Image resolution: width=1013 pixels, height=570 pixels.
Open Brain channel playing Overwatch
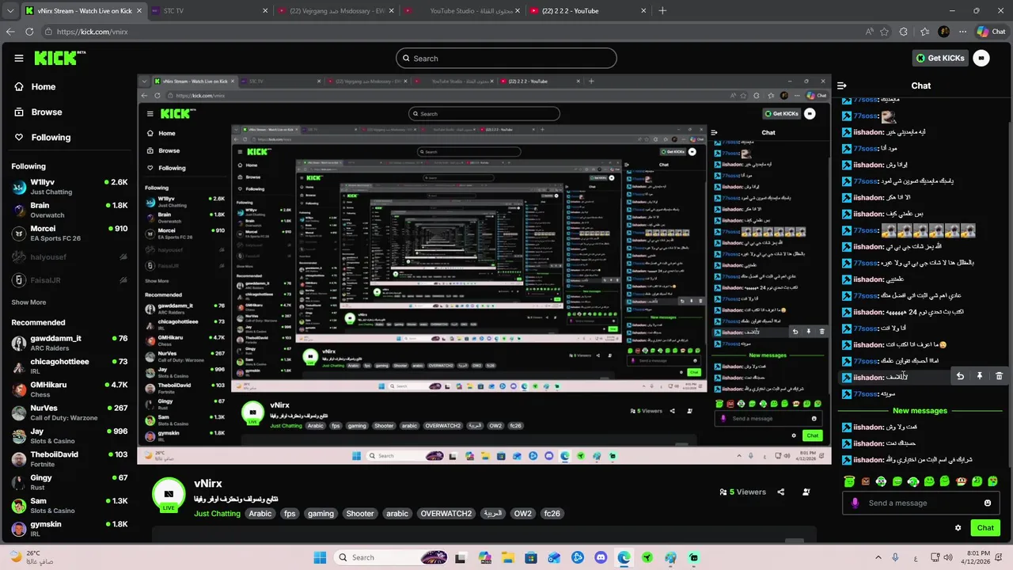(x=70, y=210)
